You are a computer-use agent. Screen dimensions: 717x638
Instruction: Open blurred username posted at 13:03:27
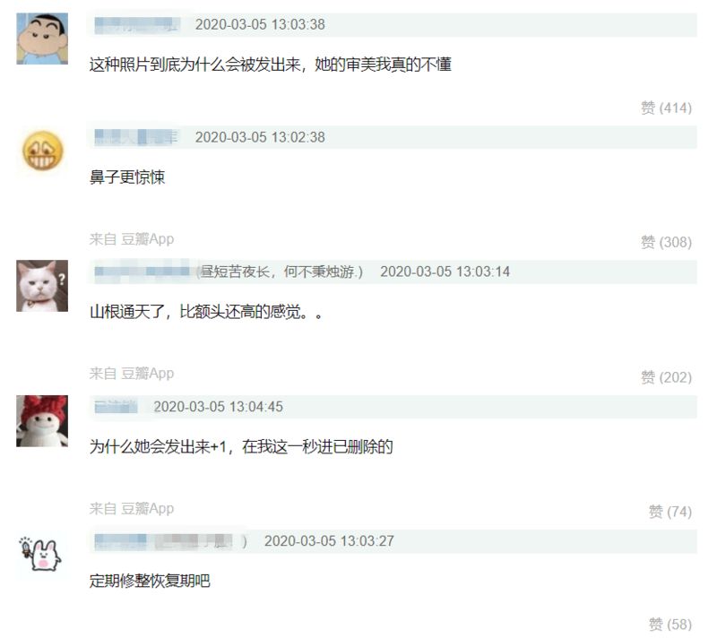pos(163,541)
